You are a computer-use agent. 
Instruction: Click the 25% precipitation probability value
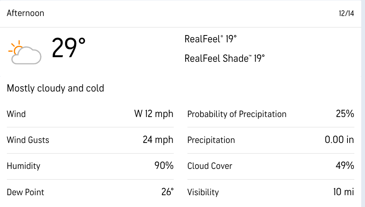point(345,114)
